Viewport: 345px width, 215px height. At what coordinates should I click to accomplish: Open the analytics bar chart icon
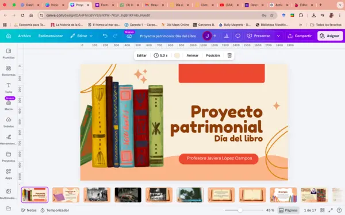click(x=226, y=36)
